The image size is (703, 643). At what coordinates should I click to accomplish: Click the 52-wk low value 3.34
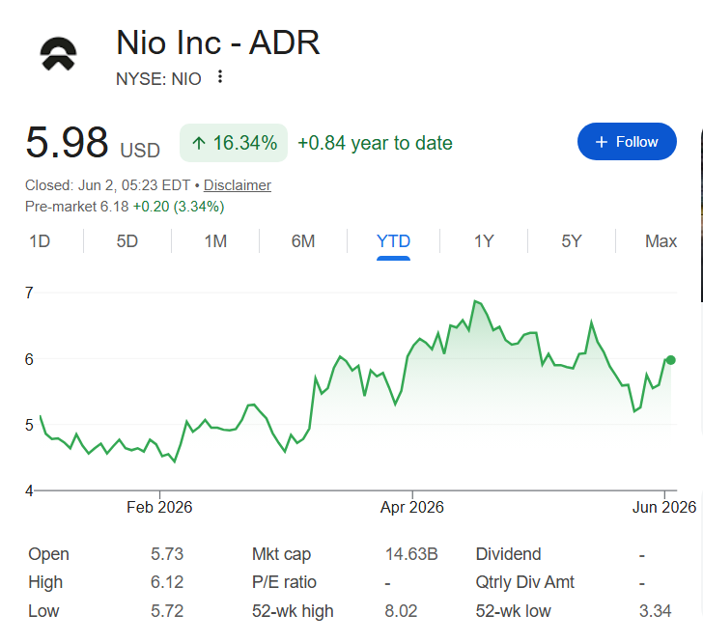(655, 611)
